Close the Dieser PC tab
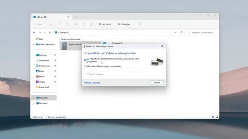 pos(68,17)
